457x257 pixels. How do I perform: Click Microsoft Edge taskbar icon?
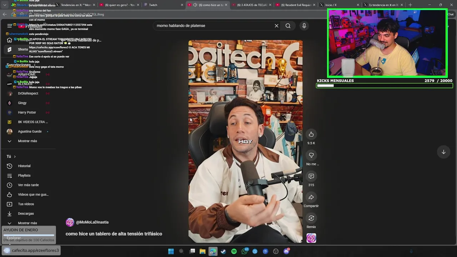[x=213, y=251]
